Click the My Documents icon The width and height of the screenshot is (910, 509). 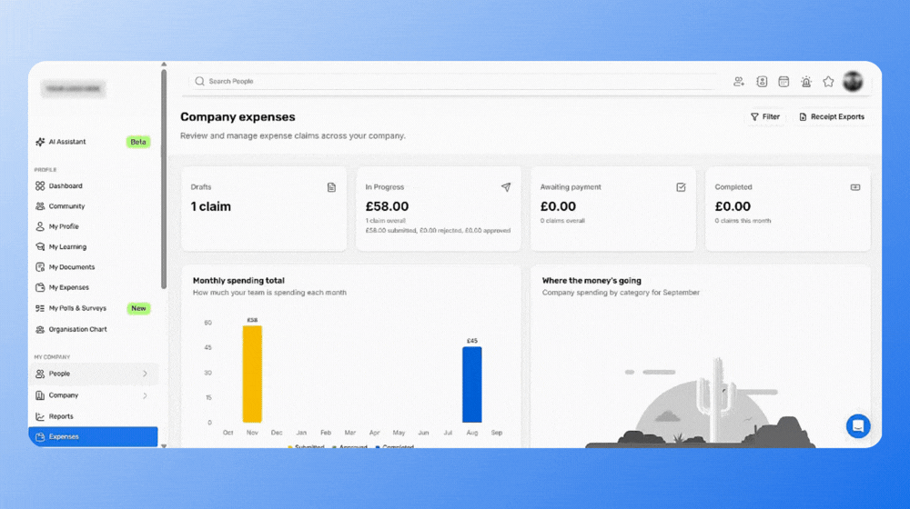pos(40,267)
